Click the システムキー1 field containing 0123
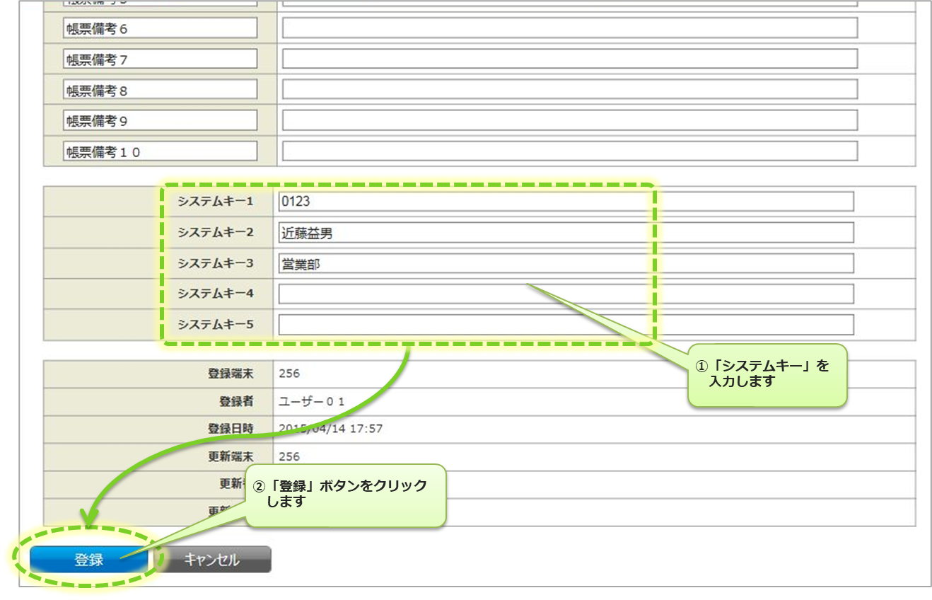The image size is (932, 600). 565,202
